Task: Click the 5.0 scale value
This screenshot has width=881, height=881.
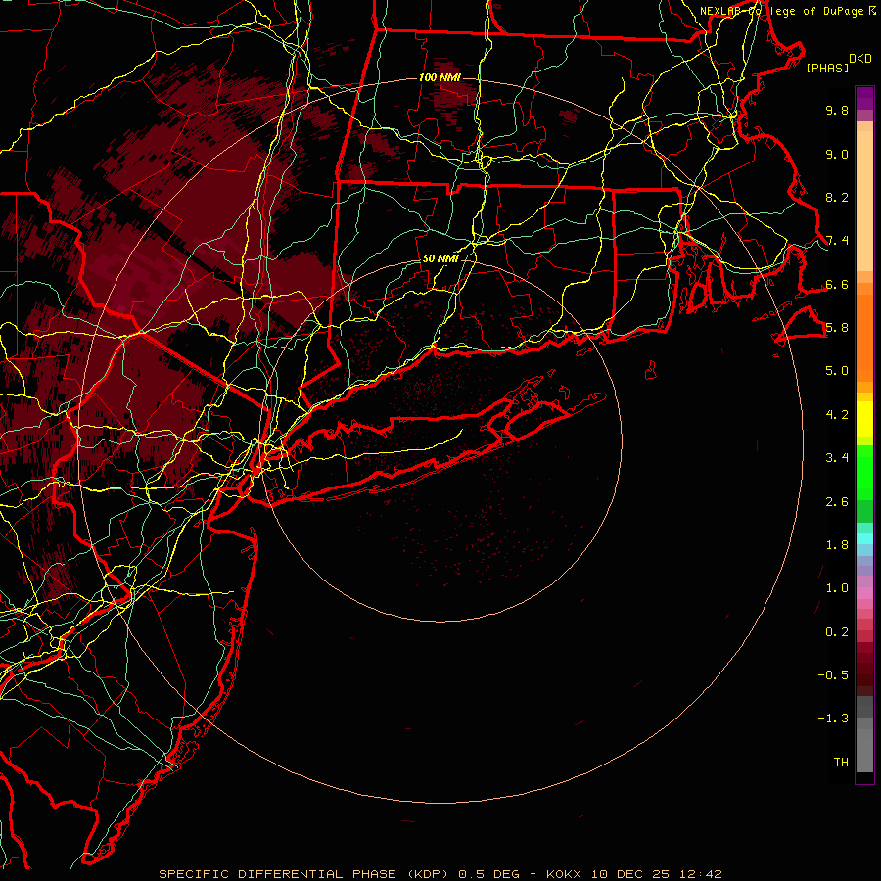Action: 837,371
